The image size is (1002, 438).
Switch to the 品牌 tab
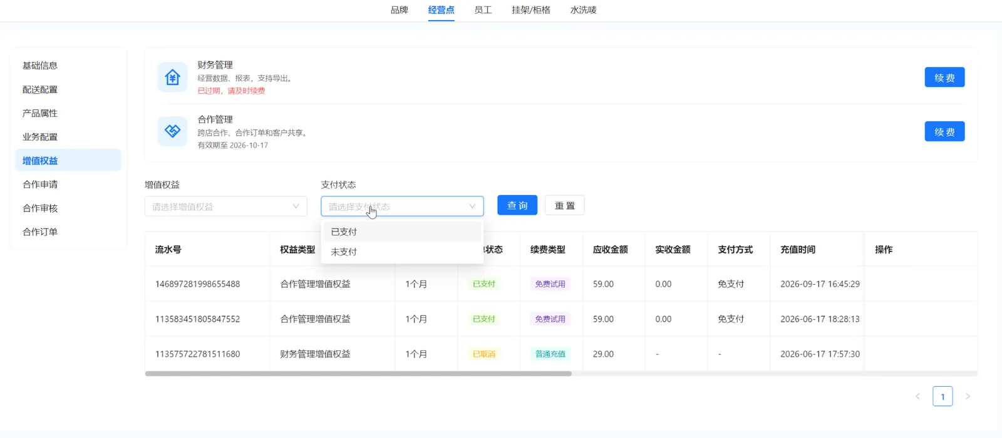400,10
